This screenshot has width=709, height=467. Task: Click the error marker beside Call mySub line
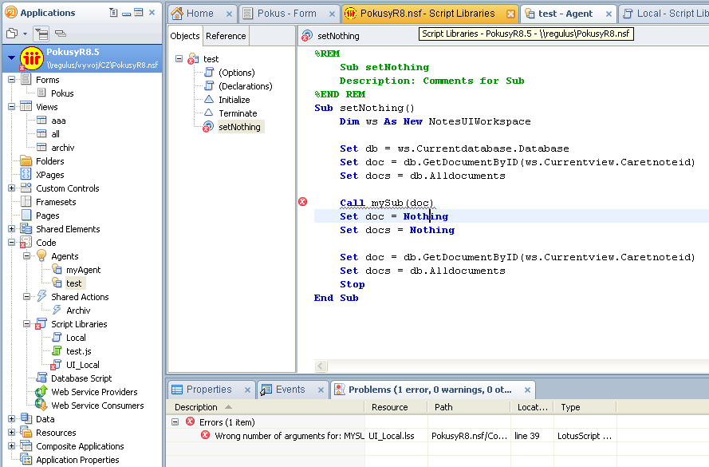pyautogui.click(x=302, y=202)
